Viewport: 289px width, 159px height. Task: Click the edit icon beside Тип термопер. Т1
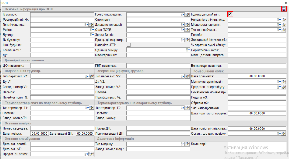click(x=91, y=108)
